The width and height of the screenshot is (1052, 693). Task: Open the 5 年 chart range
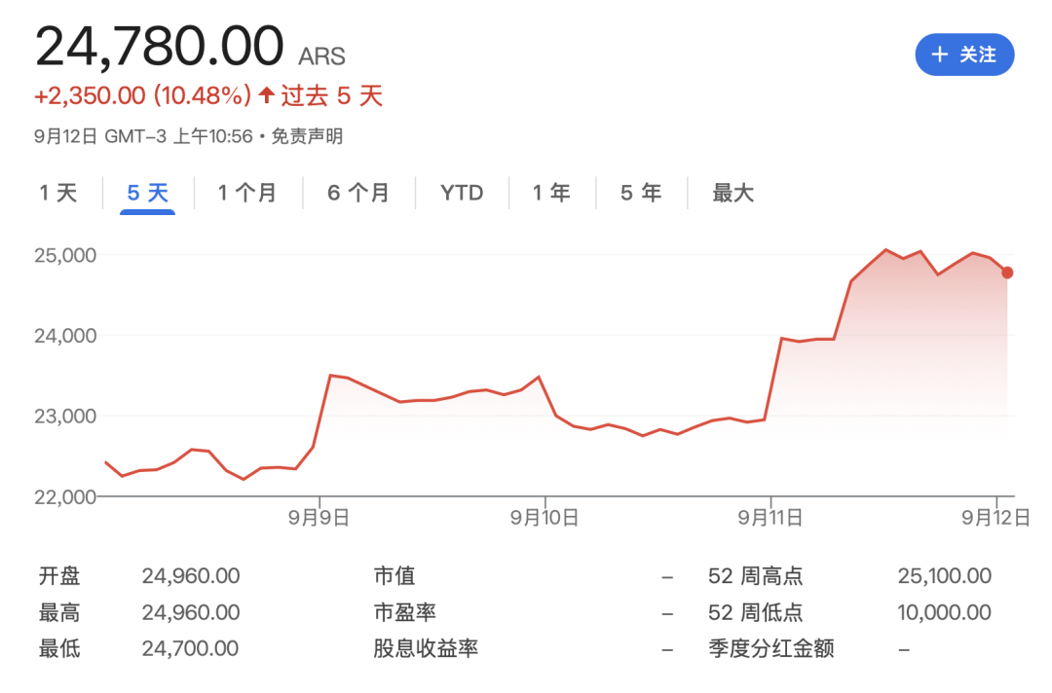(641, 193)
